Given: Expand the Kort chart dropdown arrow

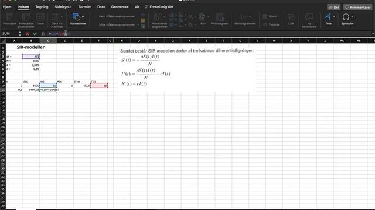Looking at the screenshot, I should (x=208, y=17).
